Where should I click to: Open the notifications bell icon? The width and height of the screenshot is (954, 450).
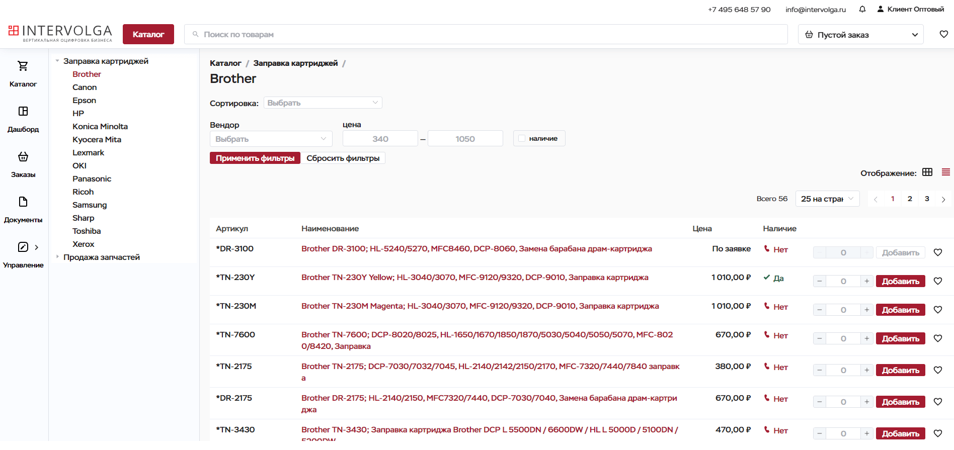coord(862,9)
